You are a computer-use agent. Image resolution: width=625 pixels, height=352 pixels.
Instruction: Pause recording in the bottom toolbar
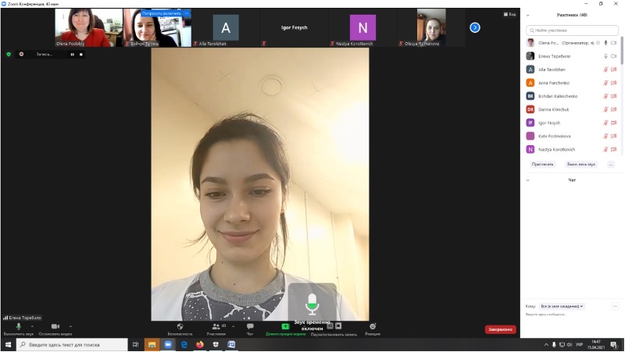pyautogui.click(x=330, y=325)
